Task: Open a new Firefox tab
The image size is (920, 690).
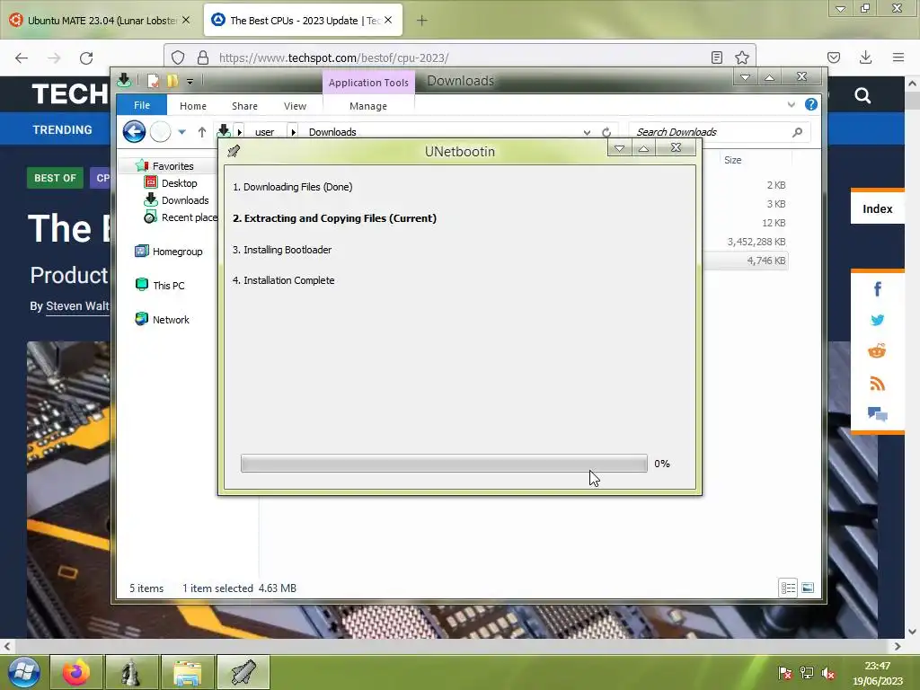Action: [x=421, y=21]
